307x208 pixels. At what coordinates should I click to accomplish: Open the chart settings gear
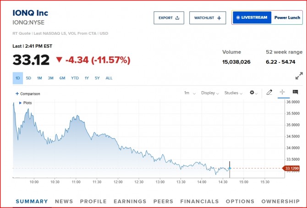[252, 93]
